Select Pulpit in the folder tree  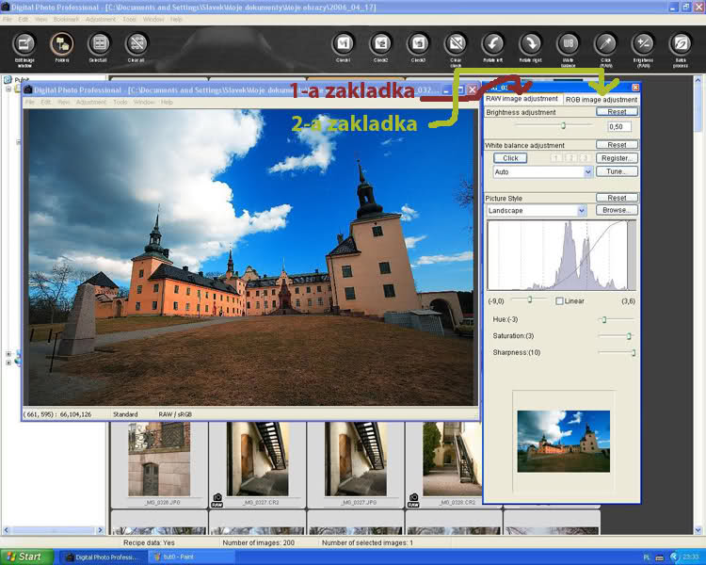coord(22,80)
